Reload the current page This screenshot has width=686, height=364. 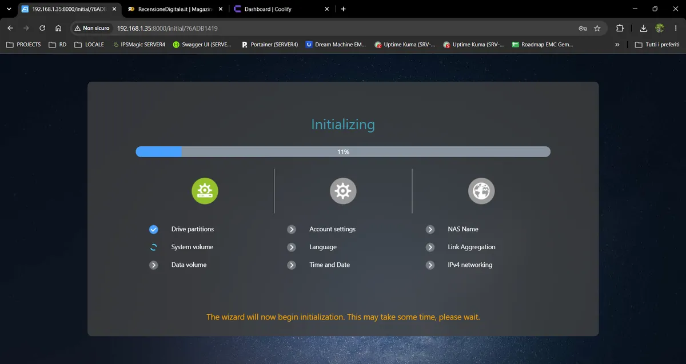pos(42,28)
